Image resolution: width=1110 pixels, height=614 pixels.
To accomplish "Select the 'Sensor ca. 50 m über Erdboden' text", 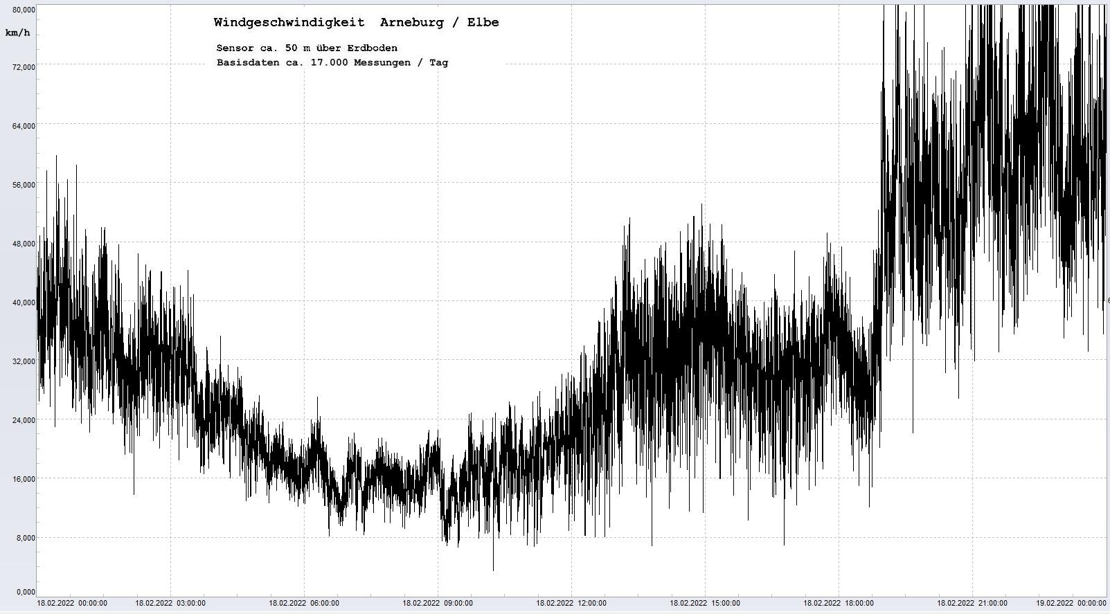I will click(x=307, y=48).
